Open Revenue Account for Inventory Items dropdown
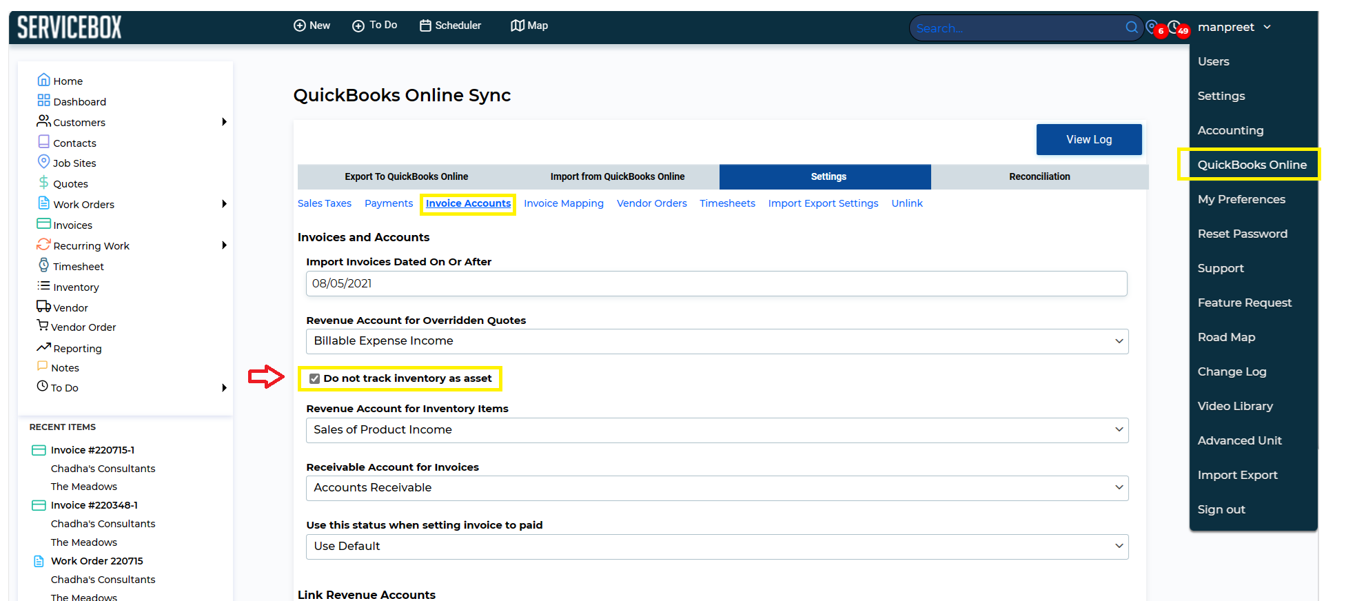 pos(717,430)
